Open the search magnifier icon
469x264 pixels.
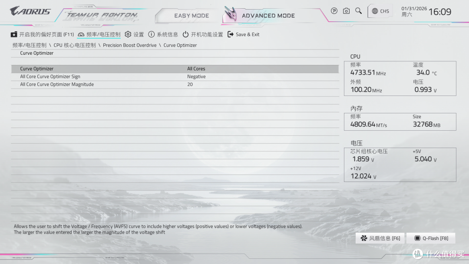(x=358, y=11)
